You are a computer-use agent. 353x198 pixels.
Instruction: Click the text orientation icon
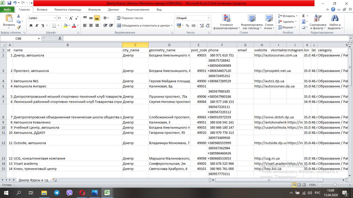coord(105,18)
